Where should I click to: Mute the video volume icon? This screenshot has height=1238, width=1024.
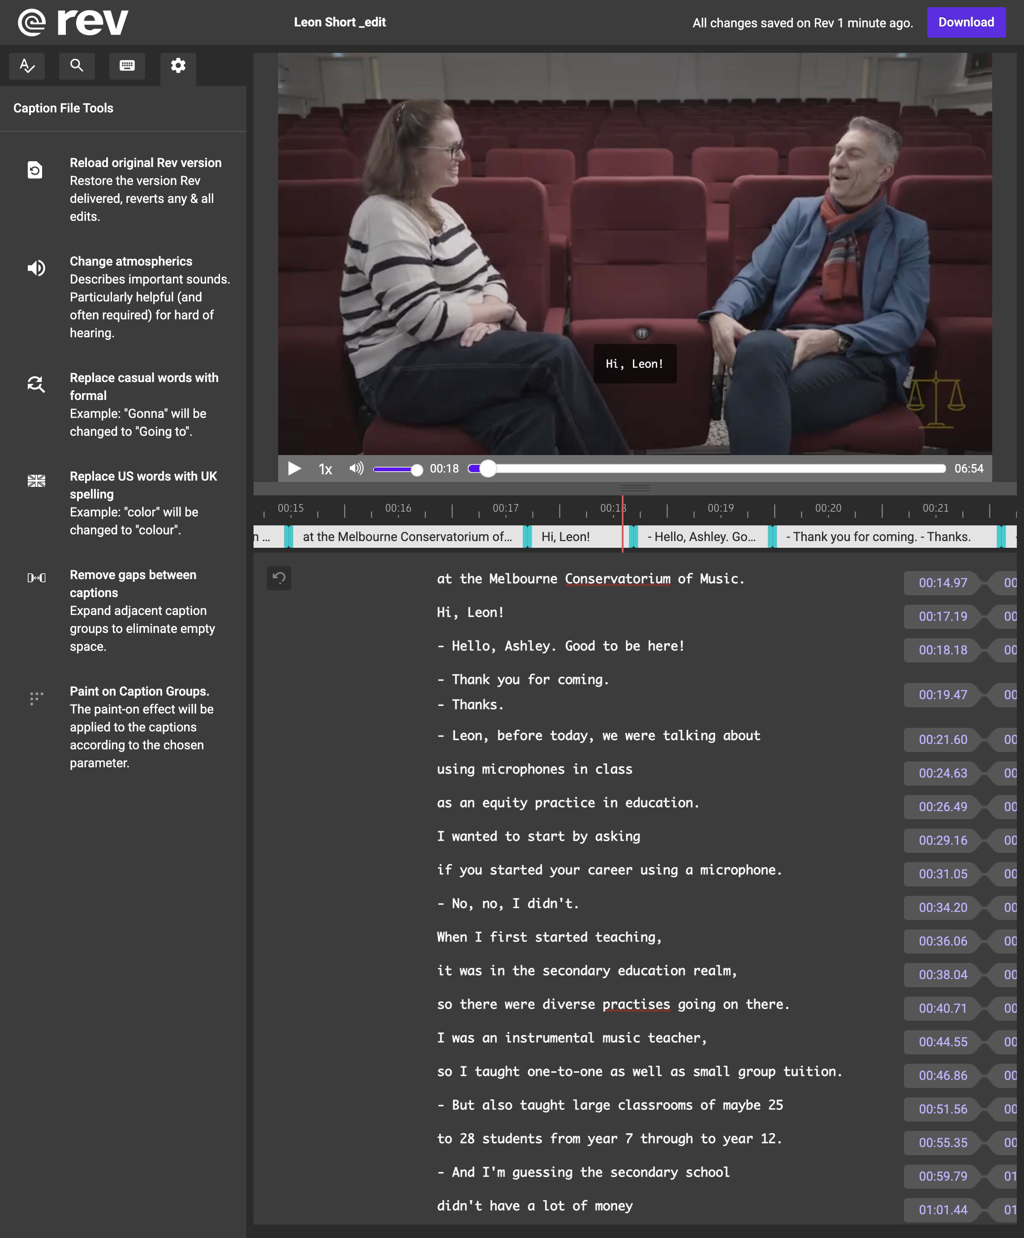click(x=356, y=469)
